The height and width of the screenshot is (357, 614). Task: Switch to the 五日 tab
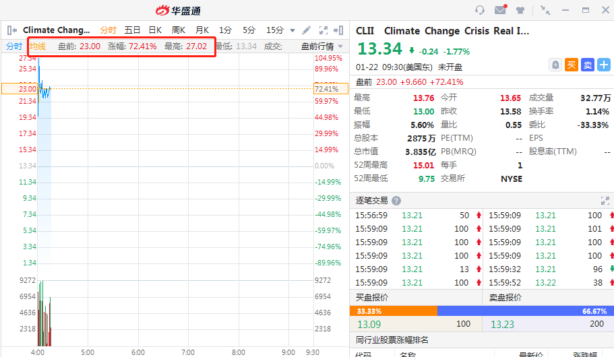pos(132,30)
